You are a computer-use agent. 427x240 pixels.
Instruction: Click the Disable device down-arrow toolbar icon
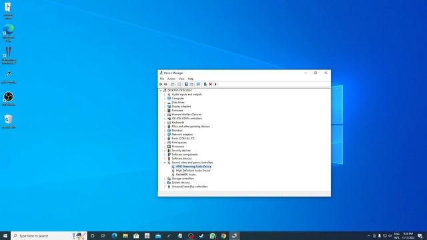tap(216, 85)
